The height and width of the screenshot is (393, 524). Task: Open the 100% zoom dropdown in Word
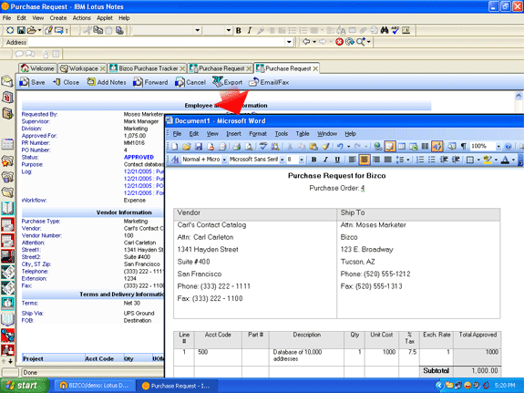[498, 147]
